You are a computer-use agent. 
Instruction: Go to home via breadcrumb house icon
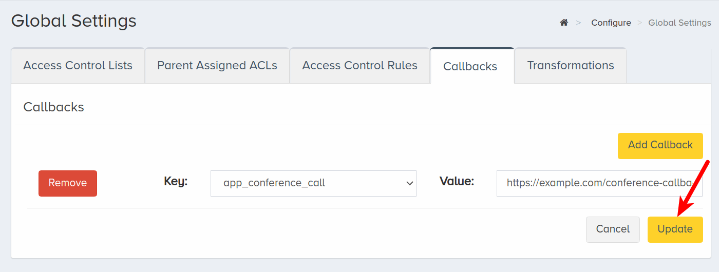tap(564, 23)
